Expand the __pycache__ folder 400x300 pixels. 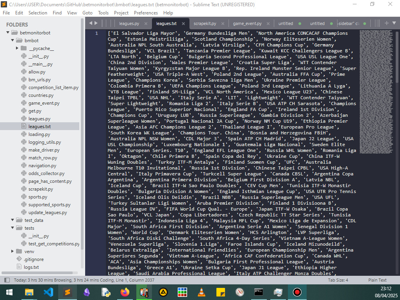17,48
